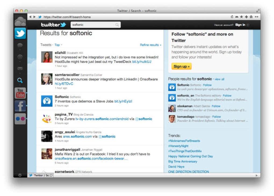Open Happy National Coming Out Day trend

[190, 156]
